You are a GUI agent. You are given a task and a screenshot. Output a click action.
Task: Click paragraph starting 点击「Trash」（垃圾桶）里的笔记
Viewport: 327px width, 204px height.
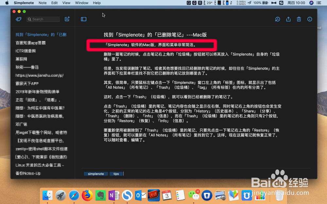[x=193, y=114]
